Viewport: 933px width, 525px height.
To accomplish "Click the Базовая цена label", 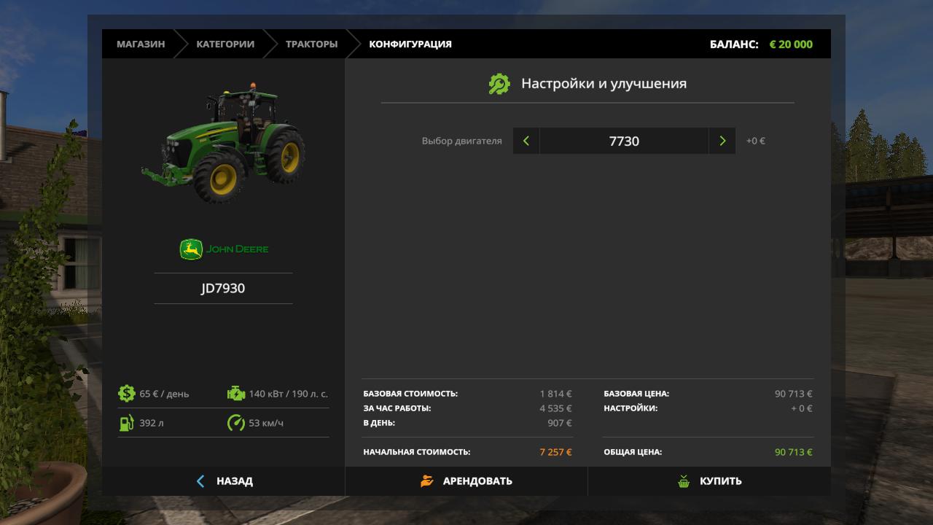I will tap(636, 394).
